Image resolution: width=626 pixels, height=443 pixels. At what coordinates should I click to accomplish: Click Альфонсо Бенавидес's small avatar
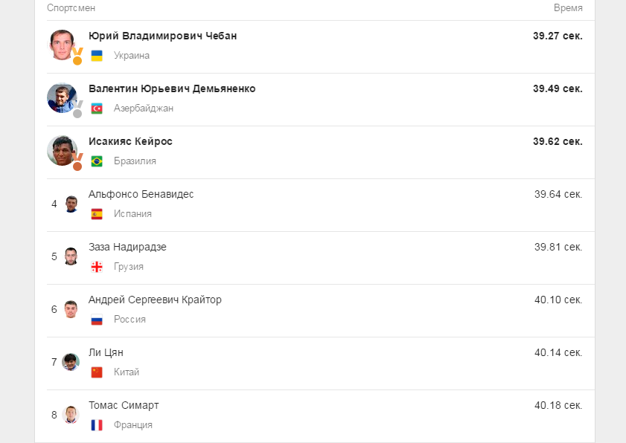click(71, 204)
